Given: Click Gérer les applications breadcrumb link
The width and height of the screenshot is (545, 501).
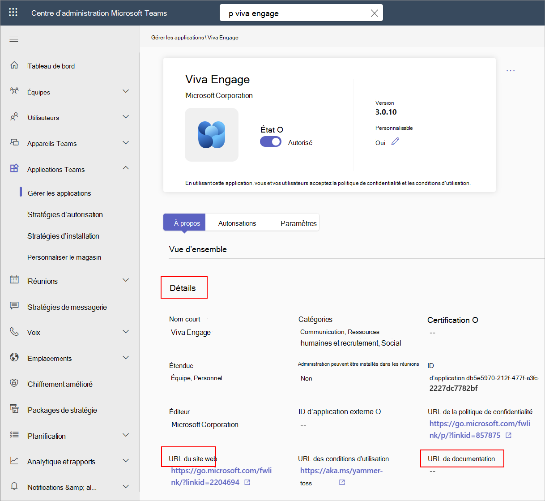Looking at the screenshot, I should pos(178,38).
